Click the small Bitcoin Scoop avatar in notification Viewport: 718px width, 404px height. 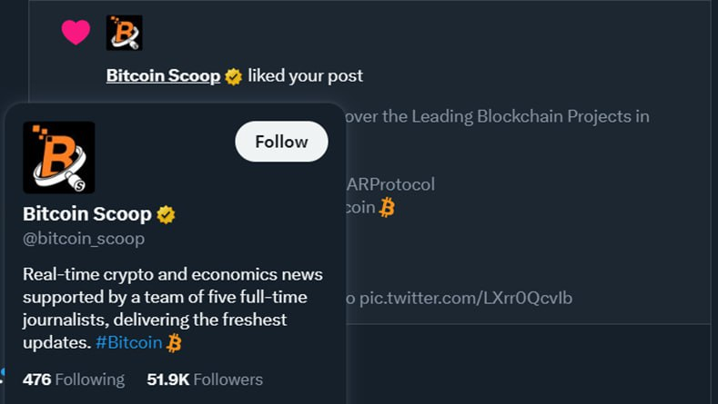[x=124, y=33]
